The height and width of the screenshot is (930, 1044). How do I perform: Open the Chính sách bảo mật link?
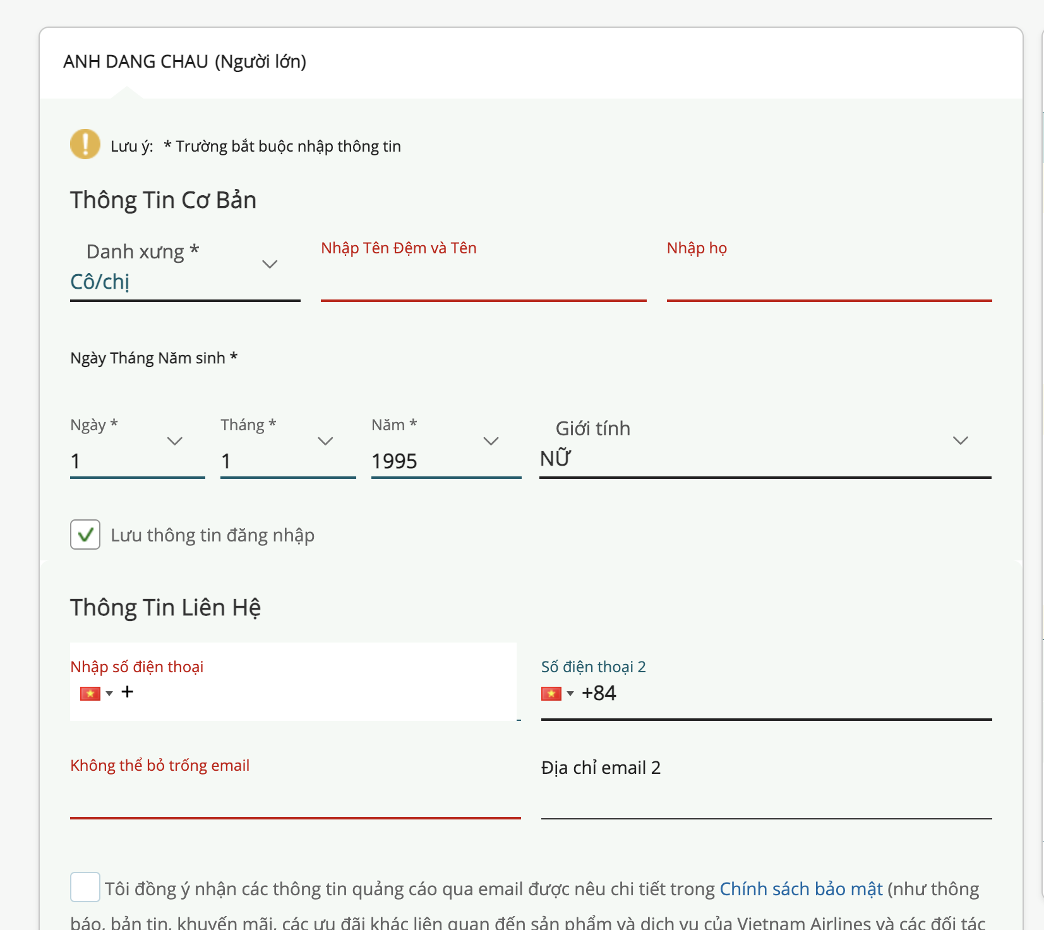tap(801, 889)
